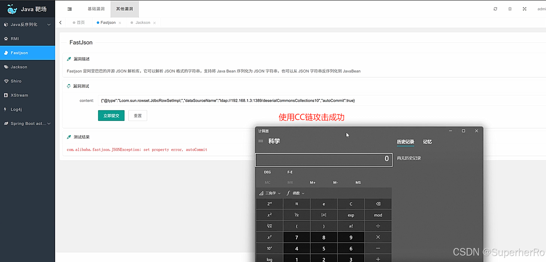Click the calculator square root key

(x=269, y=226)
